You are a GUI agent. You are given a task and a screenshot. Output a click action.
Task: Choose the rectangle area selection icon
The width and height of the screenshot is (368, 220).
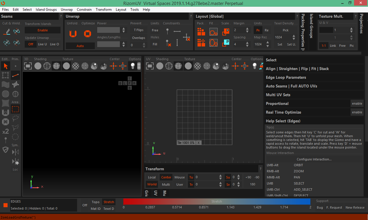15,109
